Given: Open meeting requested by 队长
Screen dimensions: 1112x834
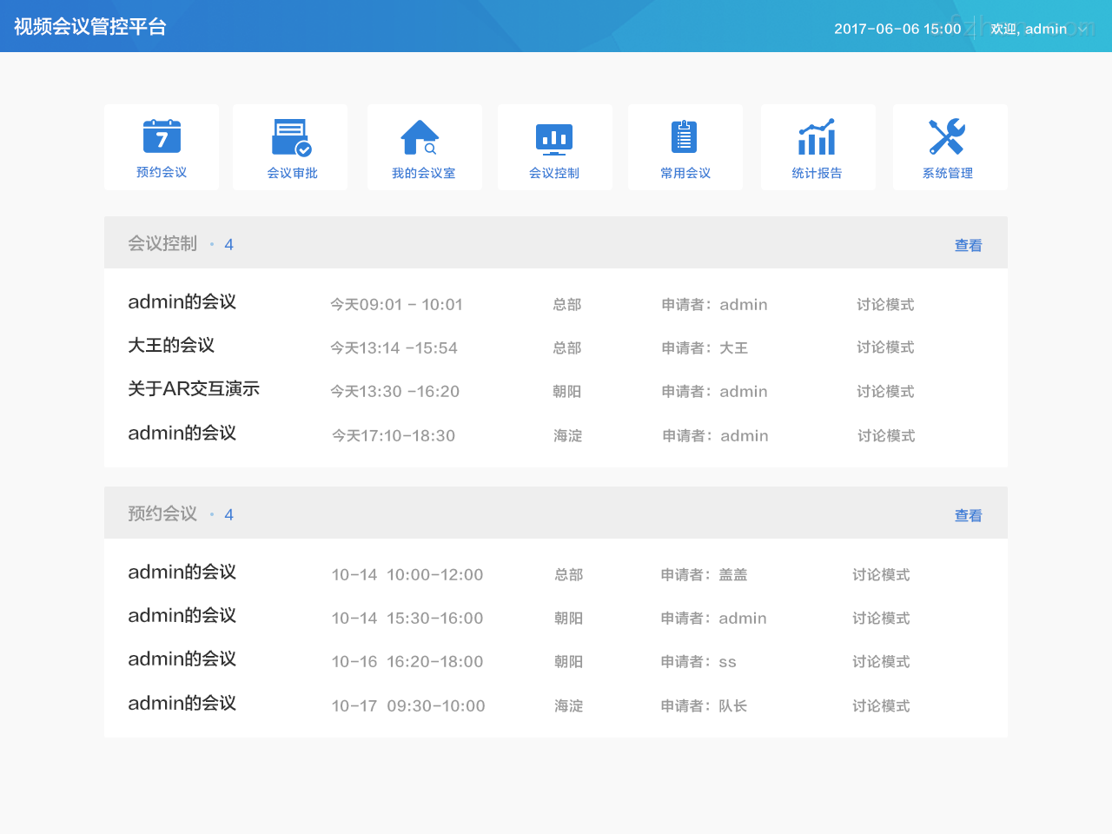Looking at the screenshot, I should coord(182,703).
